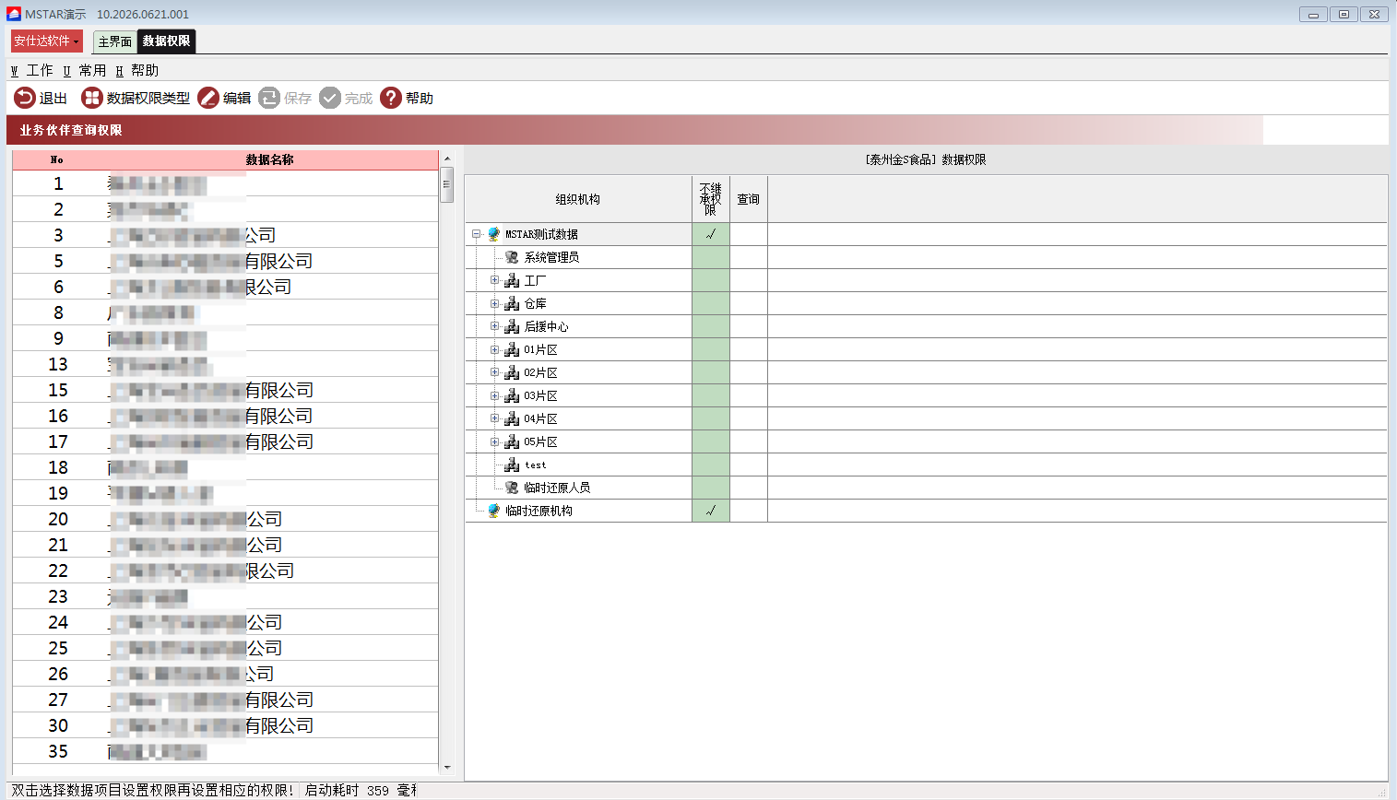Switch to the 数据权限 tab
1397x800 pixels.
[167, 41]
